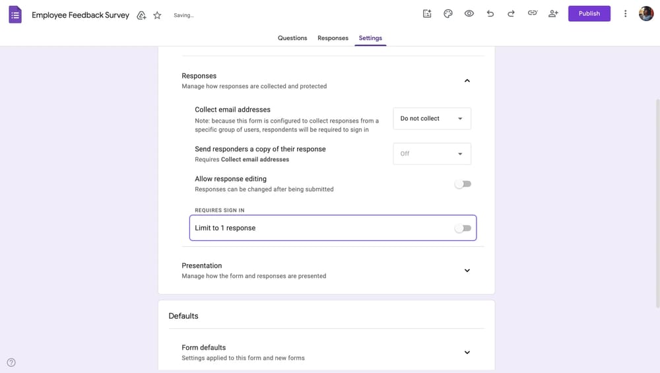Open the Google Forms home icon
The height and width of the screenshot is (373, 660).
pyautogui.click(x=15, y=15)
